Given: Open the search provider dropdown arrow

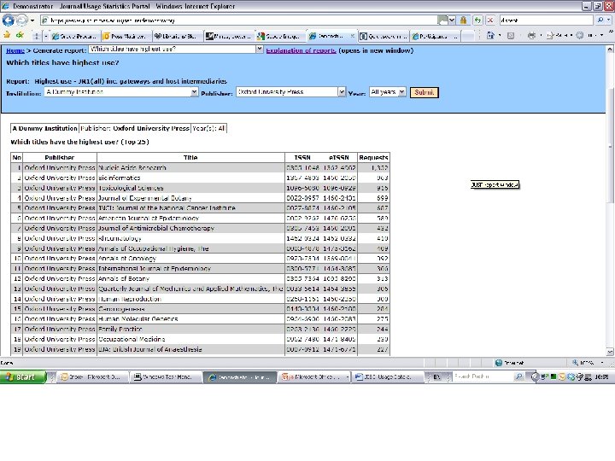Looking at the screenshot, I should coord(609,20).
